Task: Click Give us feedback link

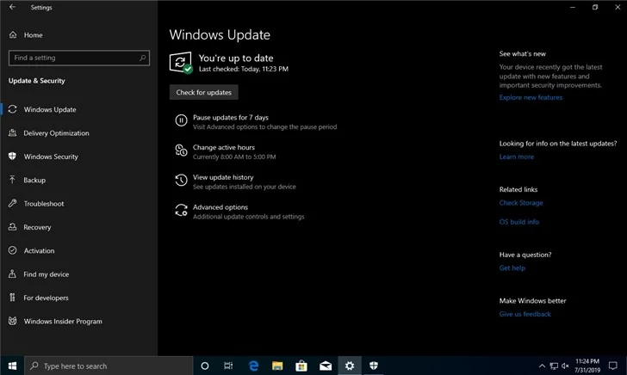Action: [525, 314]
